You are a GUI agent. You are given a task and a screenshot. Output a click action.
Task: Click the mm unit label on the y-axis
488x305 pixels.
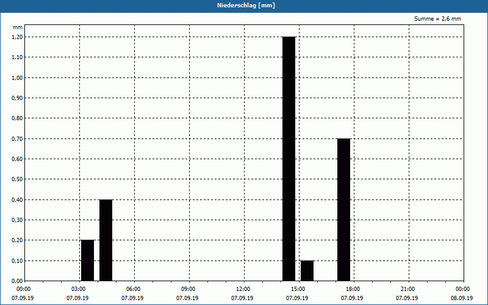[x=18, y=27]
